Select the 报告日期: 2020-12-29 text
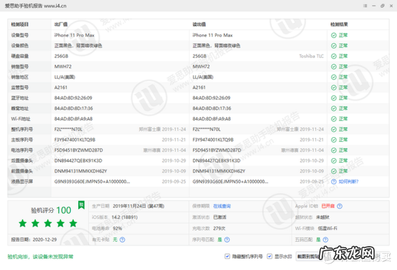 (34, 240)
